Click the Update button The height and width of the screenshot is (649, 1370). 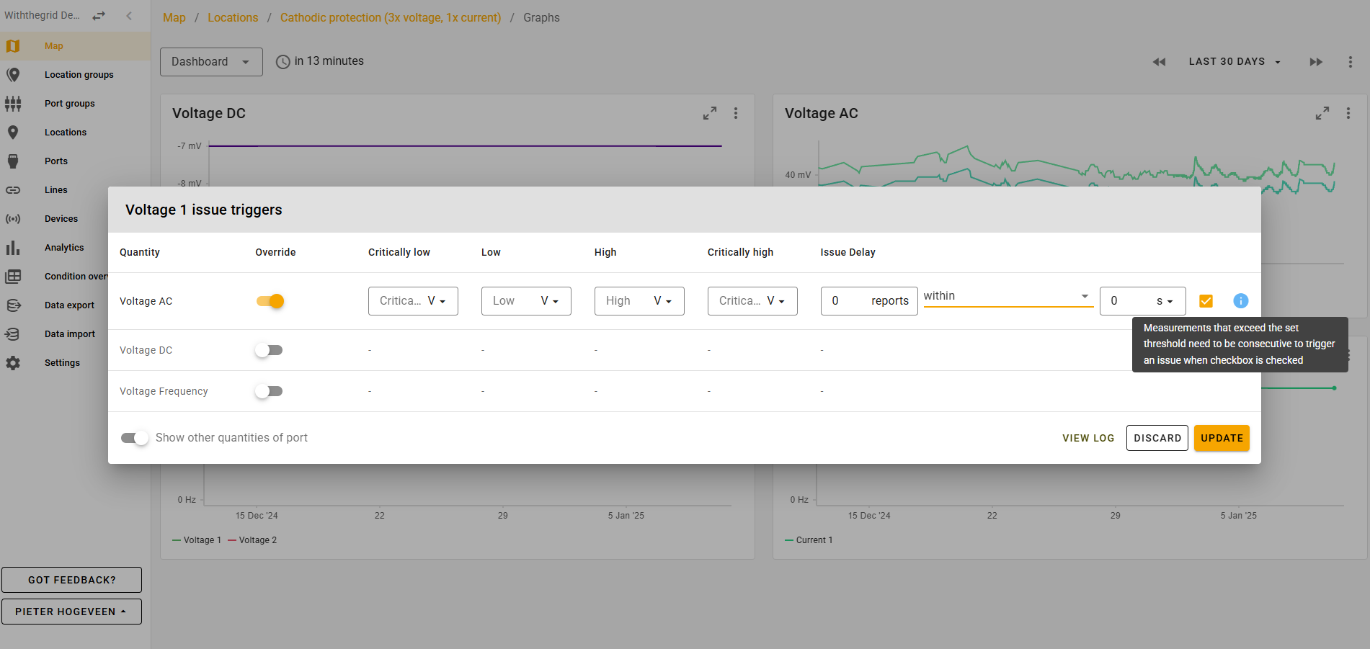click(x=1221, y=438)
